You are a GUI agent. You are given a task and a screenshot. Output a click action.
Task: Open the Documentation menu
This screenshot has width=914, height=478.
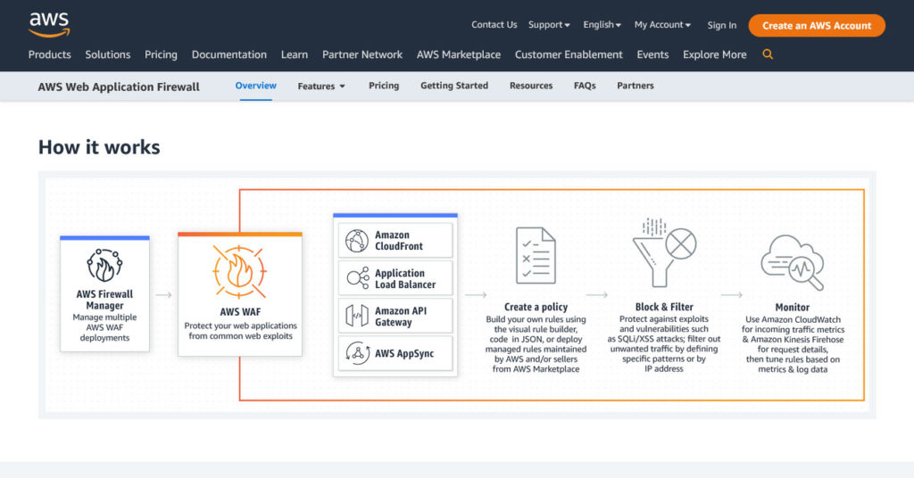[229, 54]
